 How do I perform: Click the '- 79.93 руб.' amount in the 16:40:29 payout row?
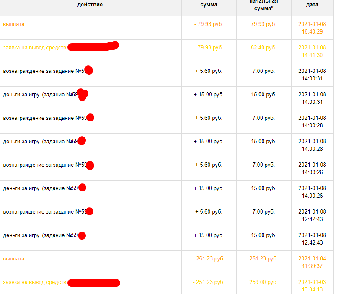coord(209,24)
